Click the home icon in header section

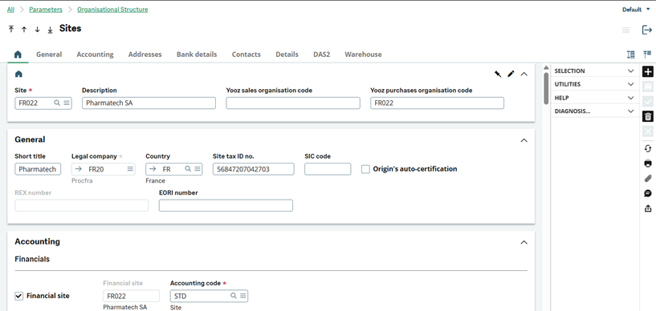(x=18, y=74)
